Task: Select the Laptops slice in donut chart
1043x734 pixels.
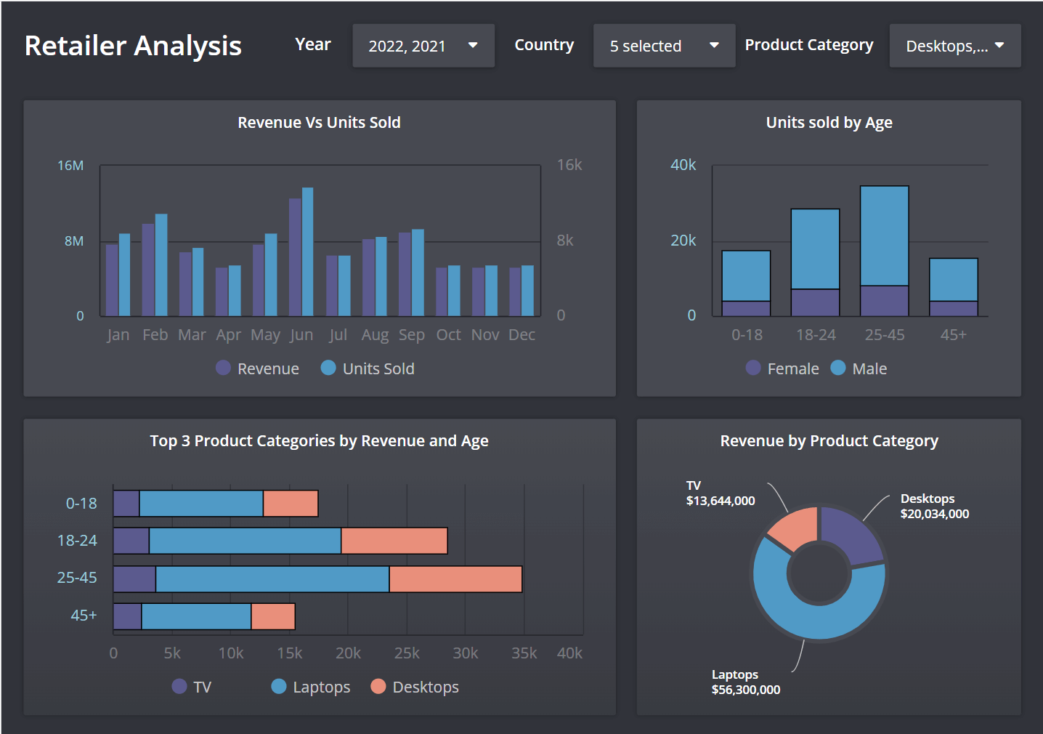Action: (x=819, y=621)
